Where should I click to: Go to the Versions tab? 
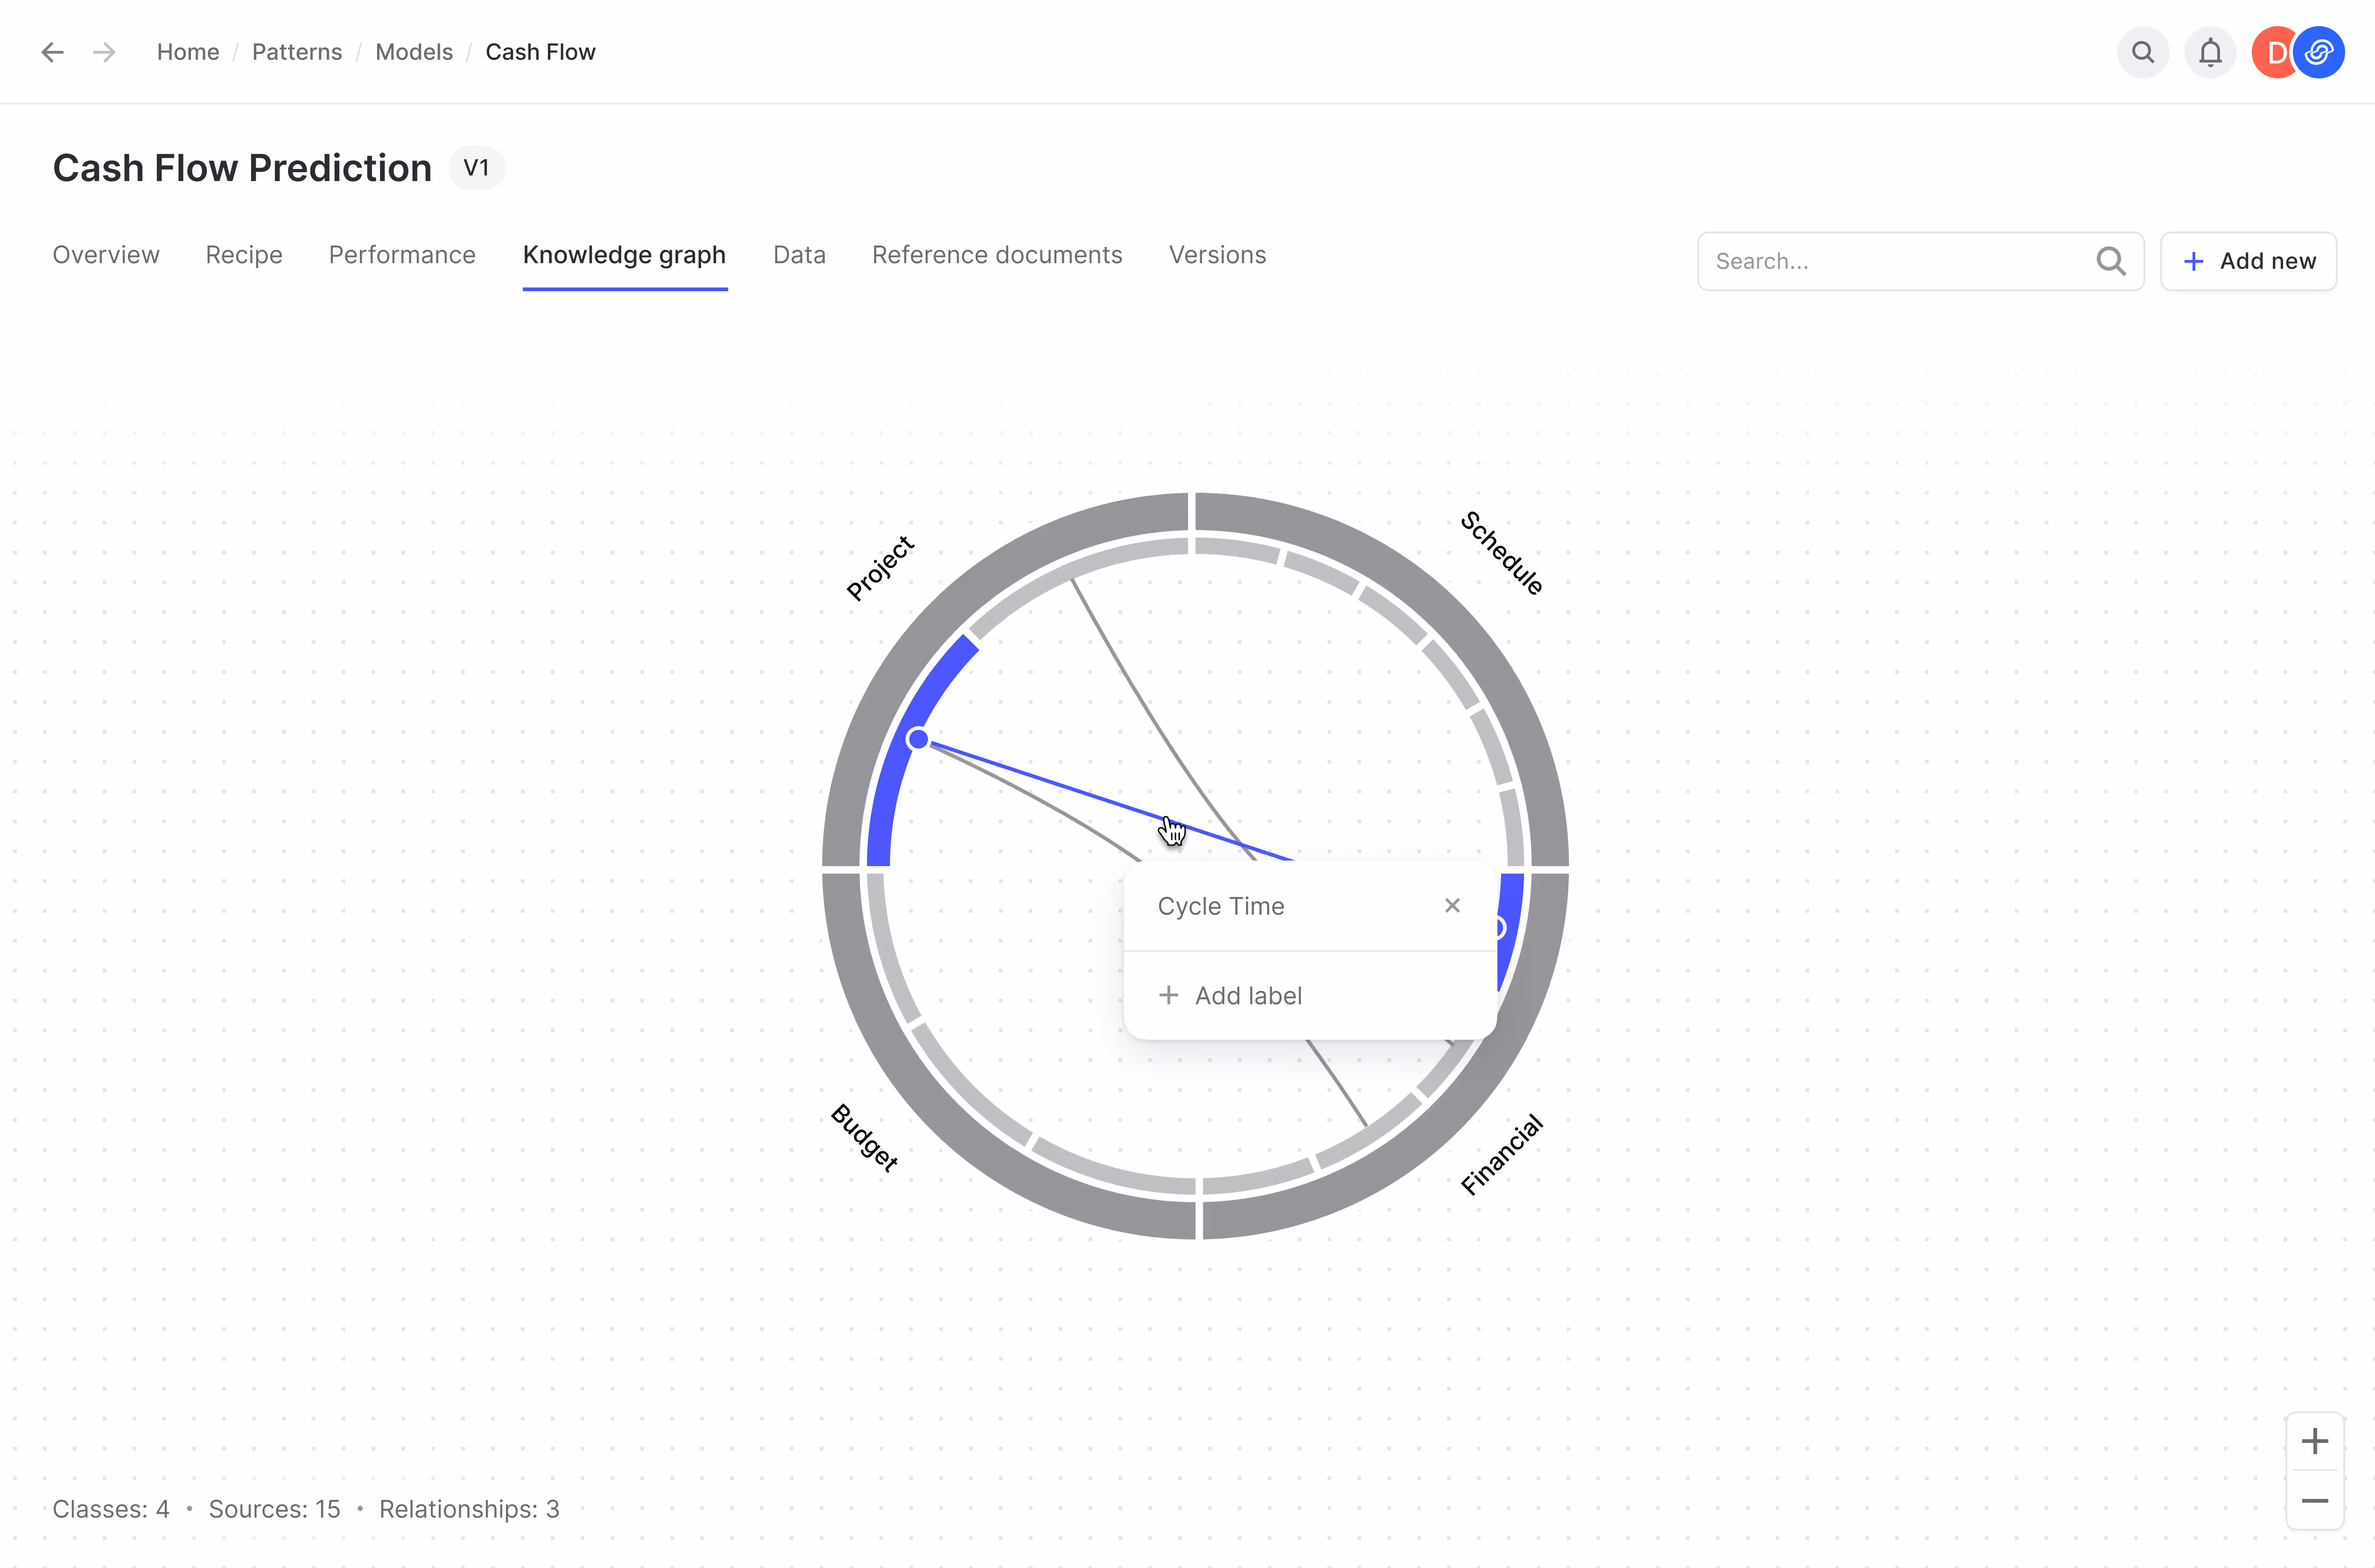point(1217,255)
